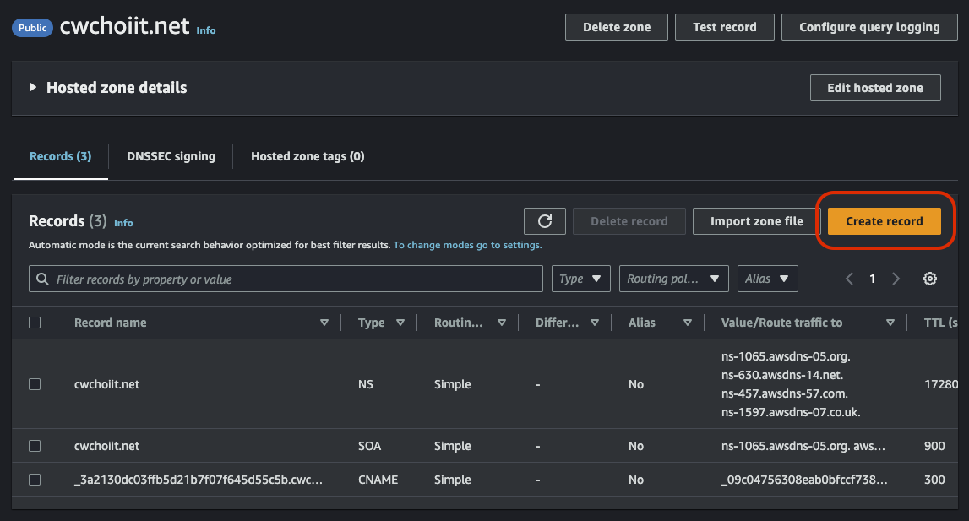Tick the SOA record checkbox
Viewport: 969px width, 521px height.
pos(35,446)
